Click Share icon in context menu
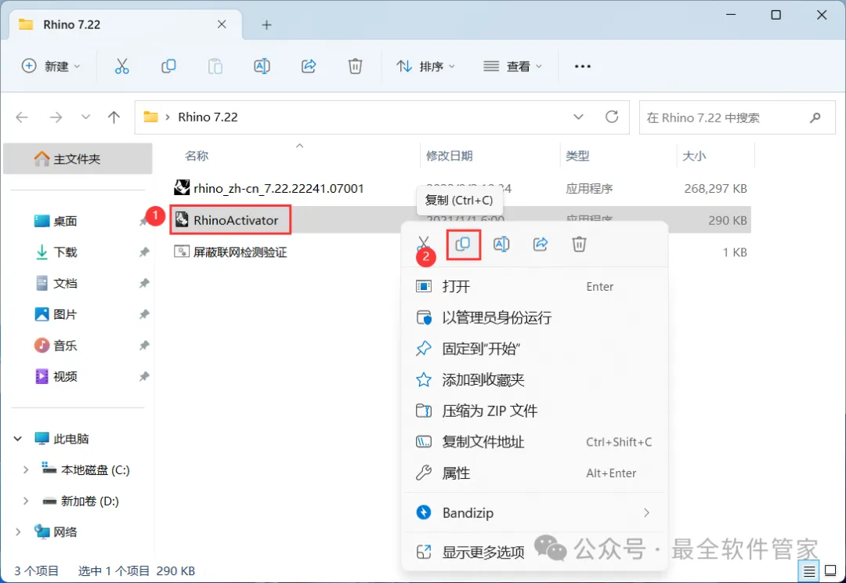846x583 pixels. coord(540,244)
